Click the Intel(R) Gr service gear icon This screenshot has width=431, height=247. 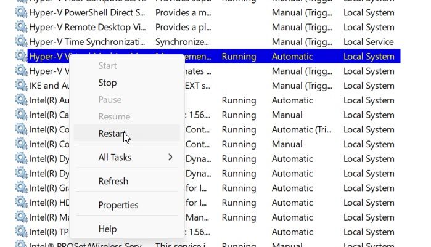coord(21,188)
